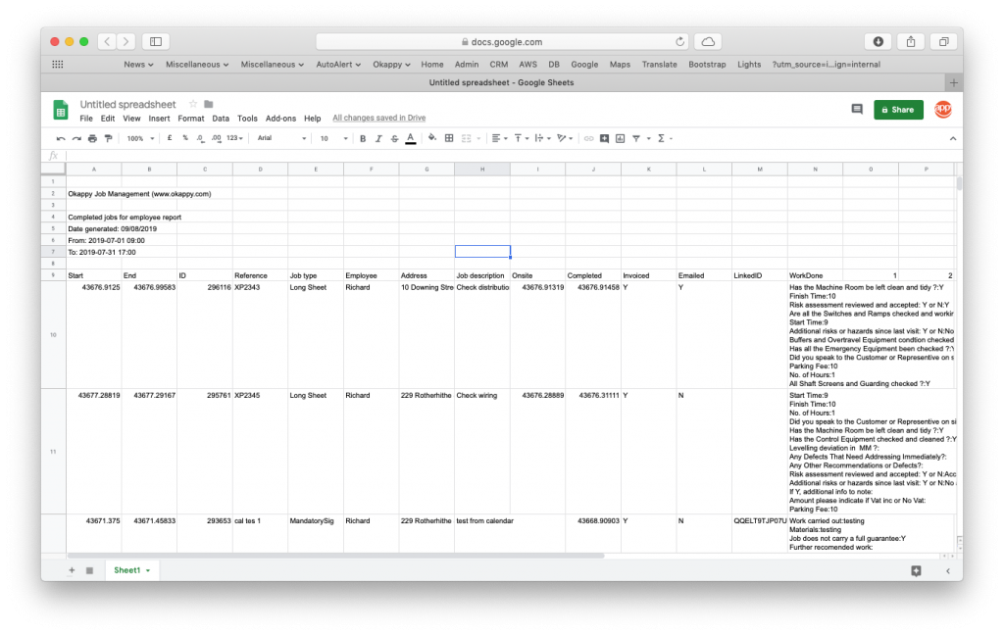Toggle italic formatting
The width and height of the screenshot is (1004, 635).
pos(378,138)
